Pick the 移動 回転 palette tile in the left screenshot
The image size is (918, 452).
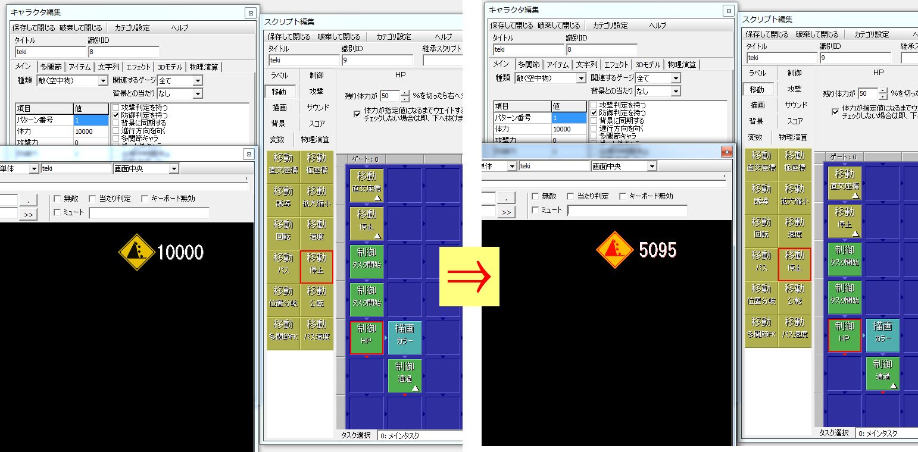click(283, 228)
